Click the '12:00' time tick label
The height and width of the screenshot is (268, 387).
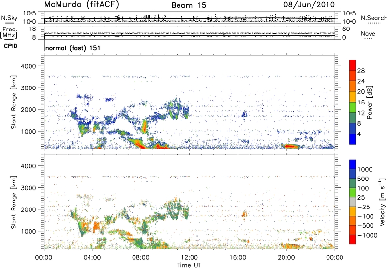point(189,258)
